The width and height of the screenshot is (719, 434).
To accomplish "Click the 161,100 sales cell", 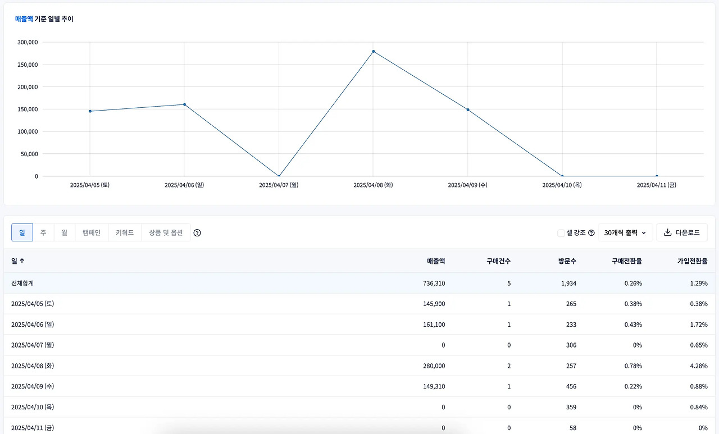I will point(433,325).
